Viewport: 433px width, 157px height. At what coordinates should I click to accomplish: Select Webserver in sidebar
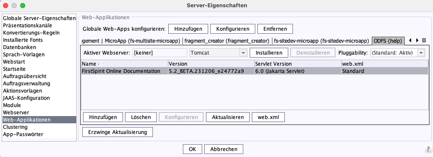[39, 113]
